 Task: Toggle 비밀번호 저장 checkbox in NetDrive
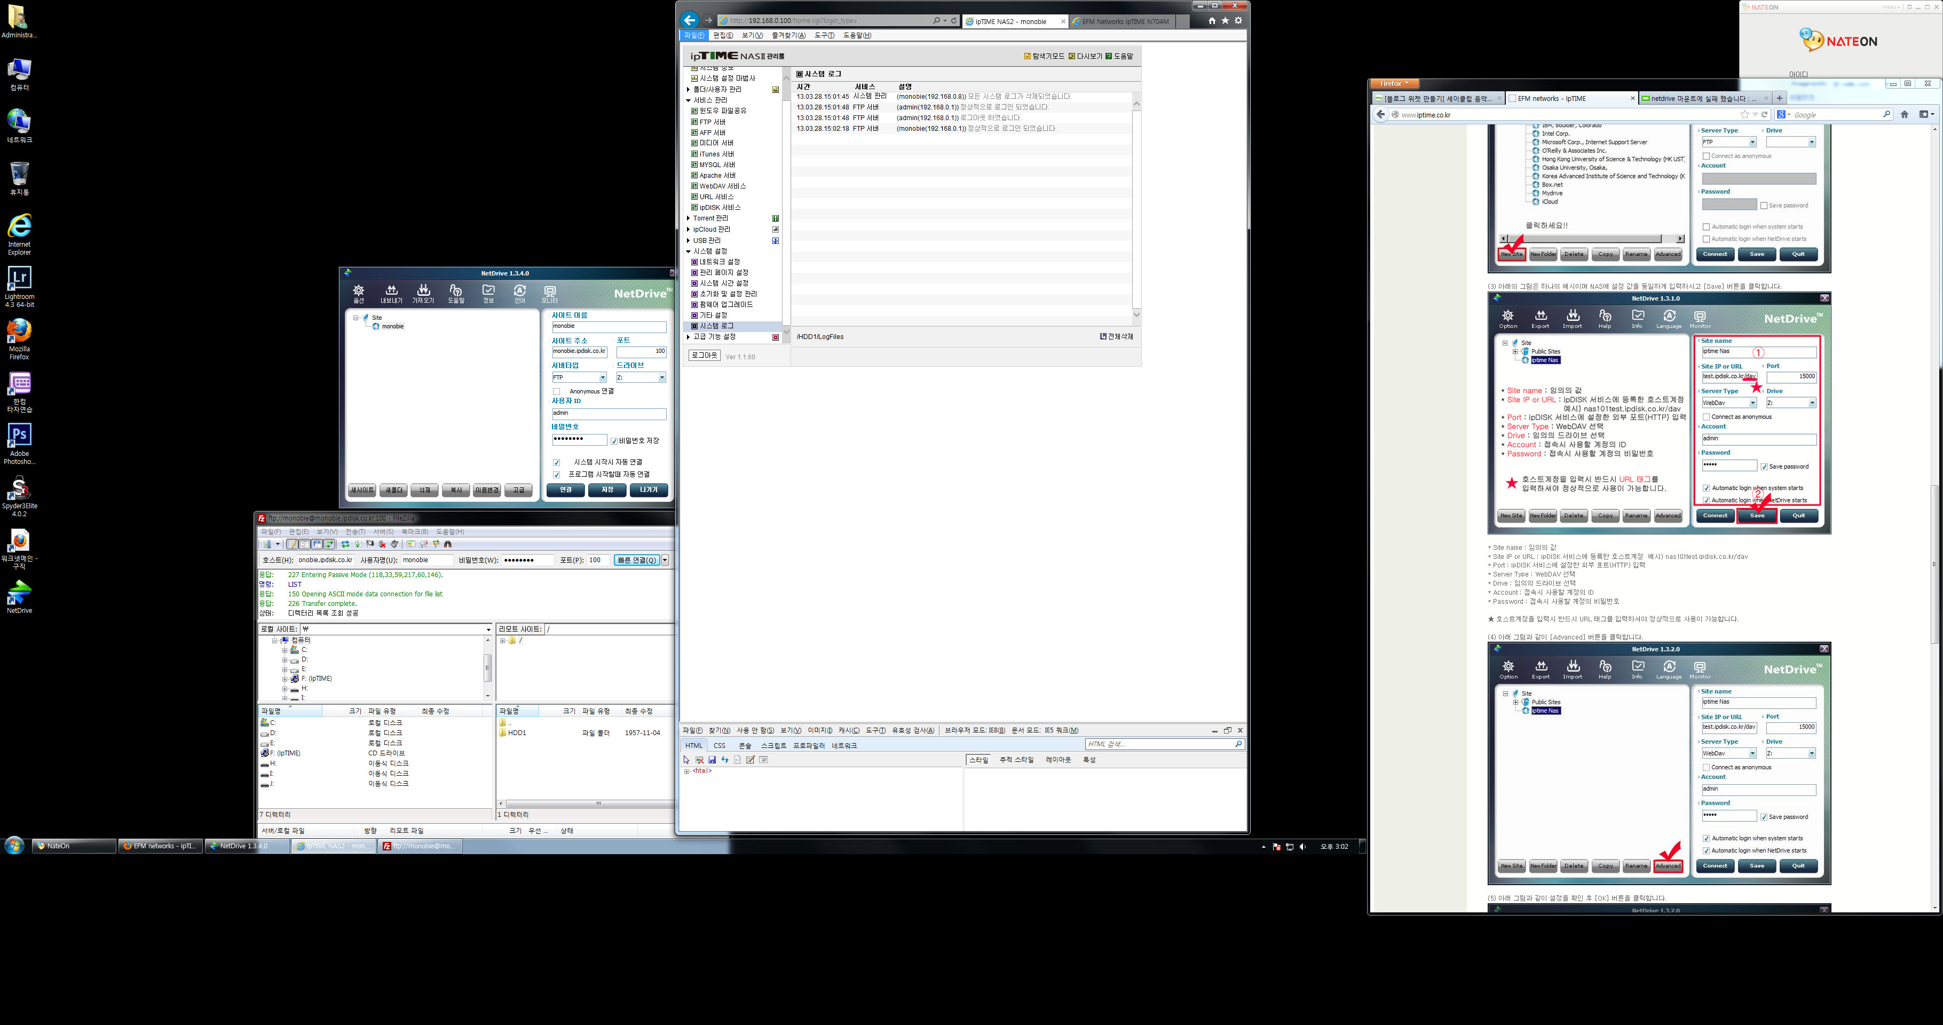coord(614,441)
